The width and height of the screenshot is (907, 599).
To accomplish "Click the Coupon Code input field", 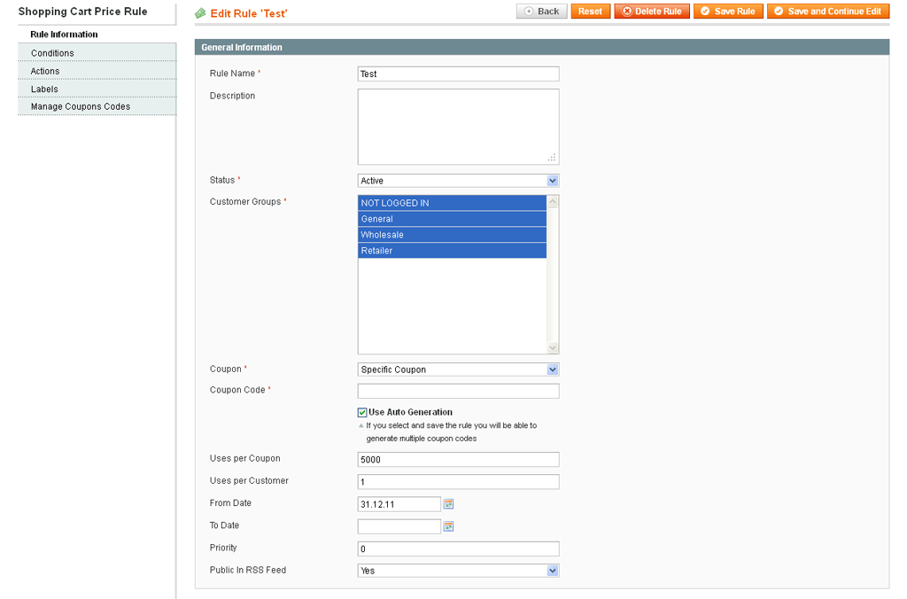I will [x=458, y=391].
